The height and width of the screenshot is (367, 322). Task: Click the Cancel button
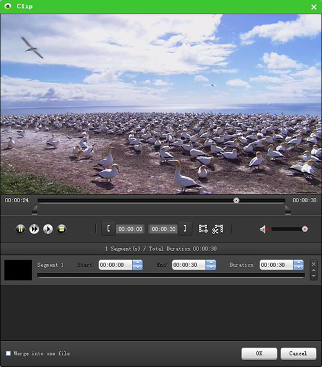[298, 353]
